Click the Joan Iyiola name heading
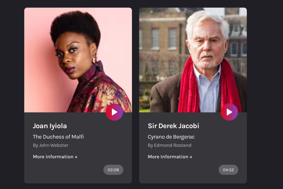 coord(50,126)
